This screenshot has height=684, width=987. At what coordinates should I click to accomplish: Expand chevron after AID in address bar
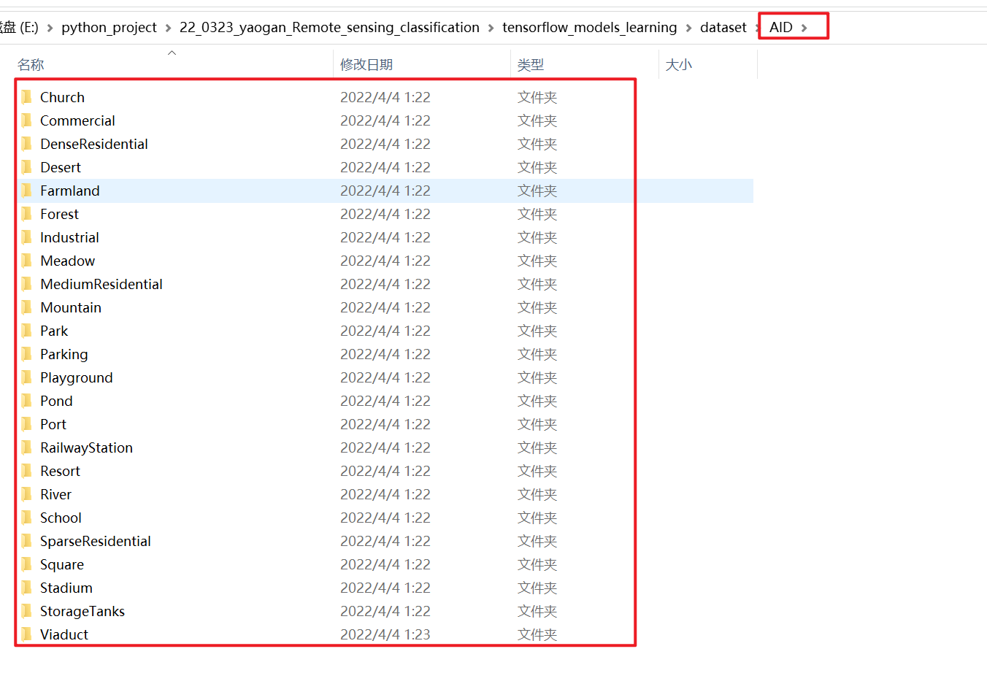(x=804, y=28)
